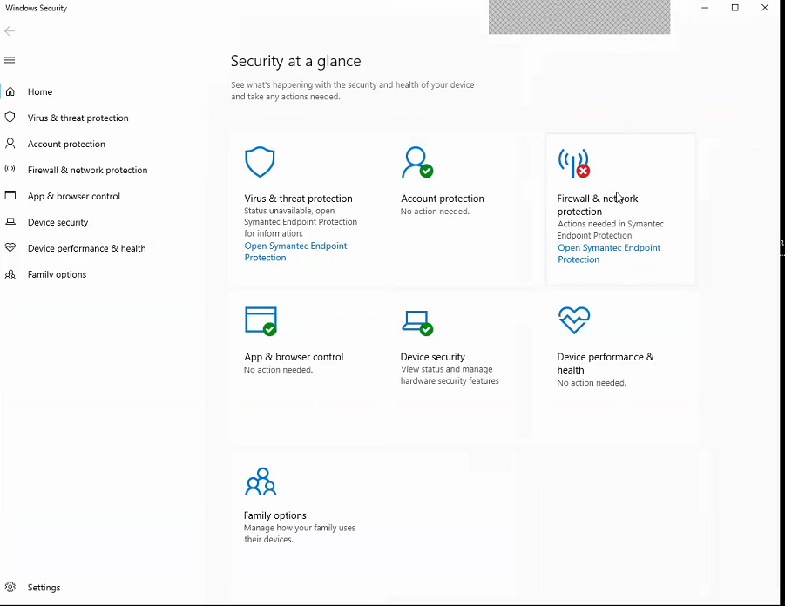The image size is (785, 606).
Task: Click 'No action needed.' under Account protection
Action: 435,212
